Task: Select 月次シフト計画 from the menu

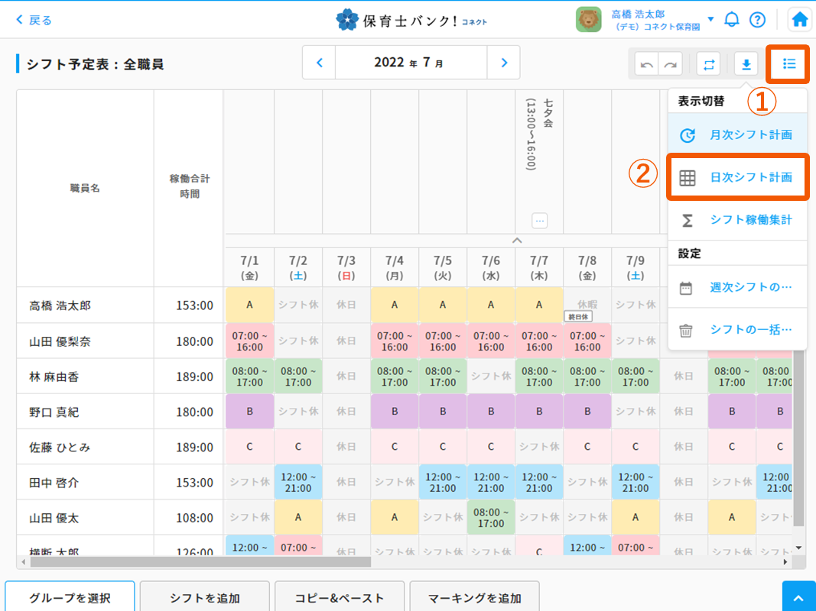Action: click(x=737, y=135)
